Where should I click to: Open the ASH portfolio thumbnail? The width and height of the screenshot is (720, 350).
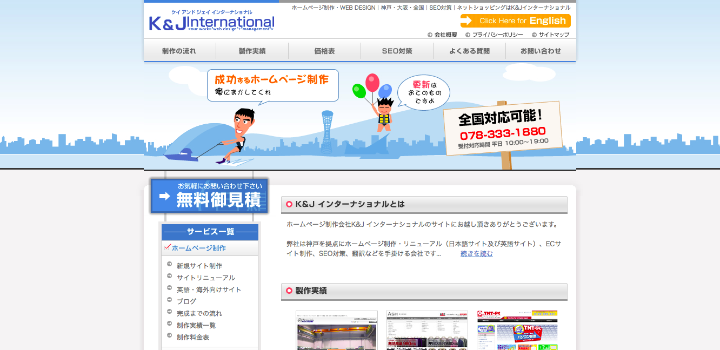point(427,330)
